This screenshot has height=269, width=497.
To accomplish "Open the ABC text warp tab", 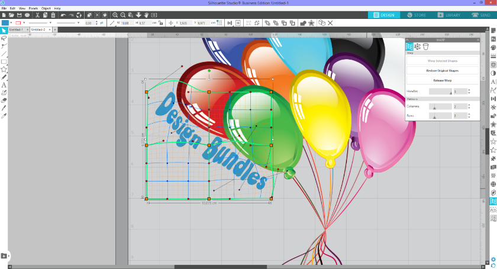I will [x=418, y=47].
